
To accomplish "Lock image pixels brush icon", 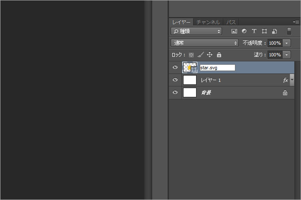I will (x=200, y=55).
